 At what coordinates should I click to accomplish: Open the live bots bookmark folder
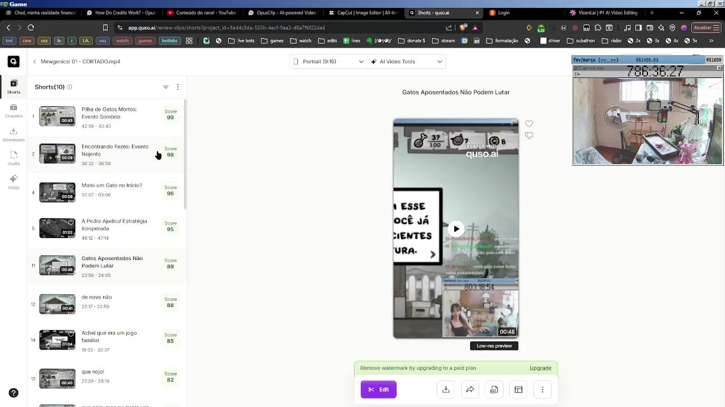(x=241, y=41)
